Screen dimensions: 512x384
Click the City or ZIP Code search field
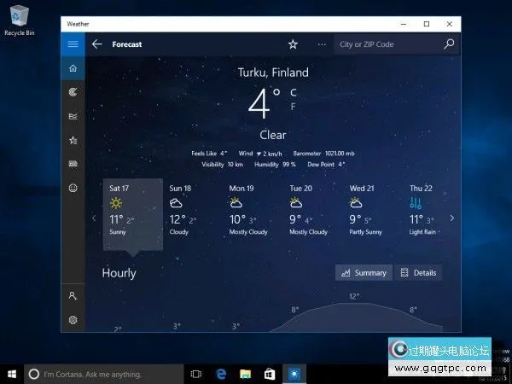coord(387,44)
